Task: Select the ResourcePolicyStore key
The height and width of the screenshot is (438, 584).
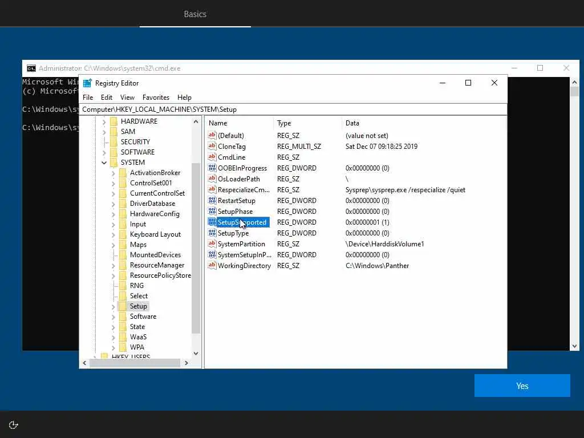Action: point(160,275)
